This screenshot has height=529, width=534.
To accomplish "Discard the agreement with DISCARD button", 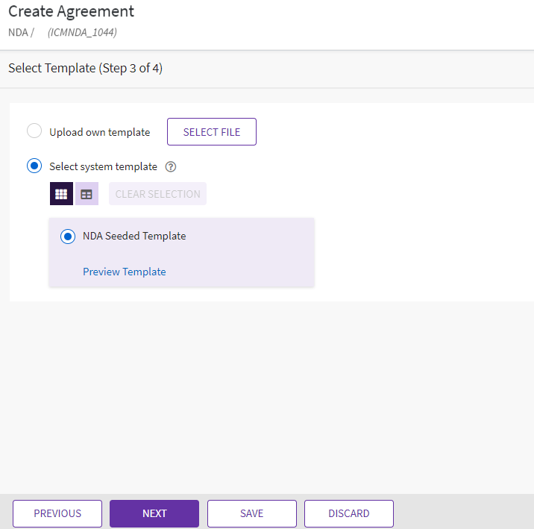I will [348, 513].
